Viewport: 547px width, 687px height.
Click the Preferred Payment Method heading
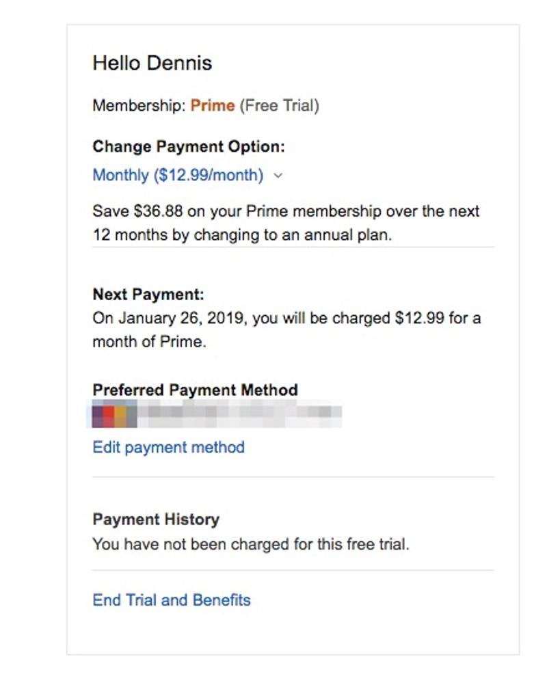click(195, 390)
